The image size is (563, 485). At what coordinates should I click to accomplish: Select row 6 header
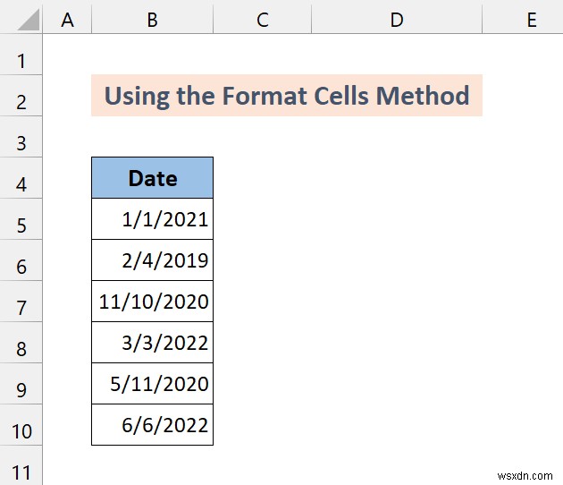pyautogui.click(x=21, y=260)
